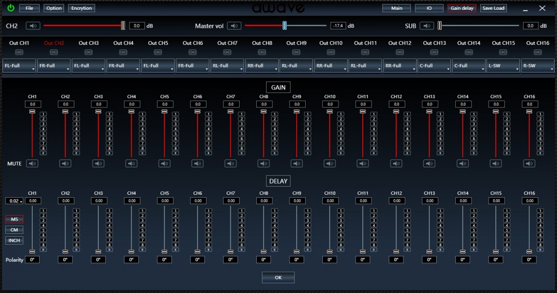Toggle link icon under Out CH16

(538, 52)
